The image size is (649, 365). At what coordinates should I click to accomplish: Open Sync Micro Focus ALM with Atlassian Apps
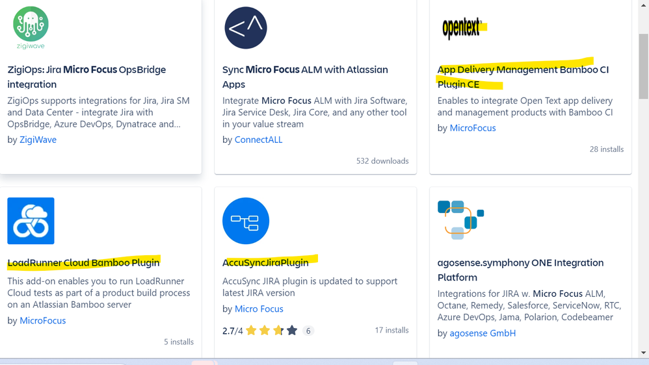(x=305, y=77)
